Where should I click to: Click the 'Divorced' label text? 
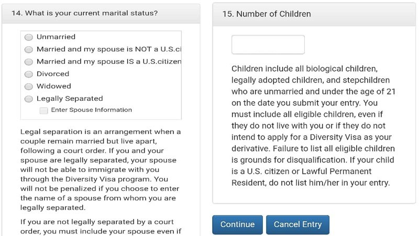click(53, 73)
